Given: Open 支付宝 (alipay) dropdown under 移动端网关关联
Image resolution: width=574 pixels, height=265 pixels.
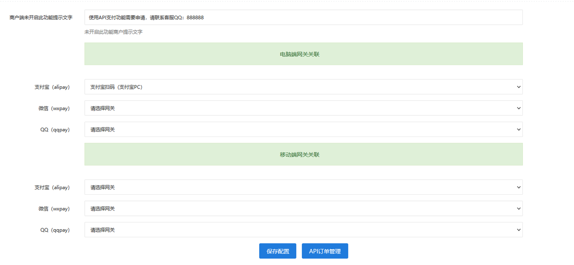Looking at the screenshot, I should pos(304,187).
